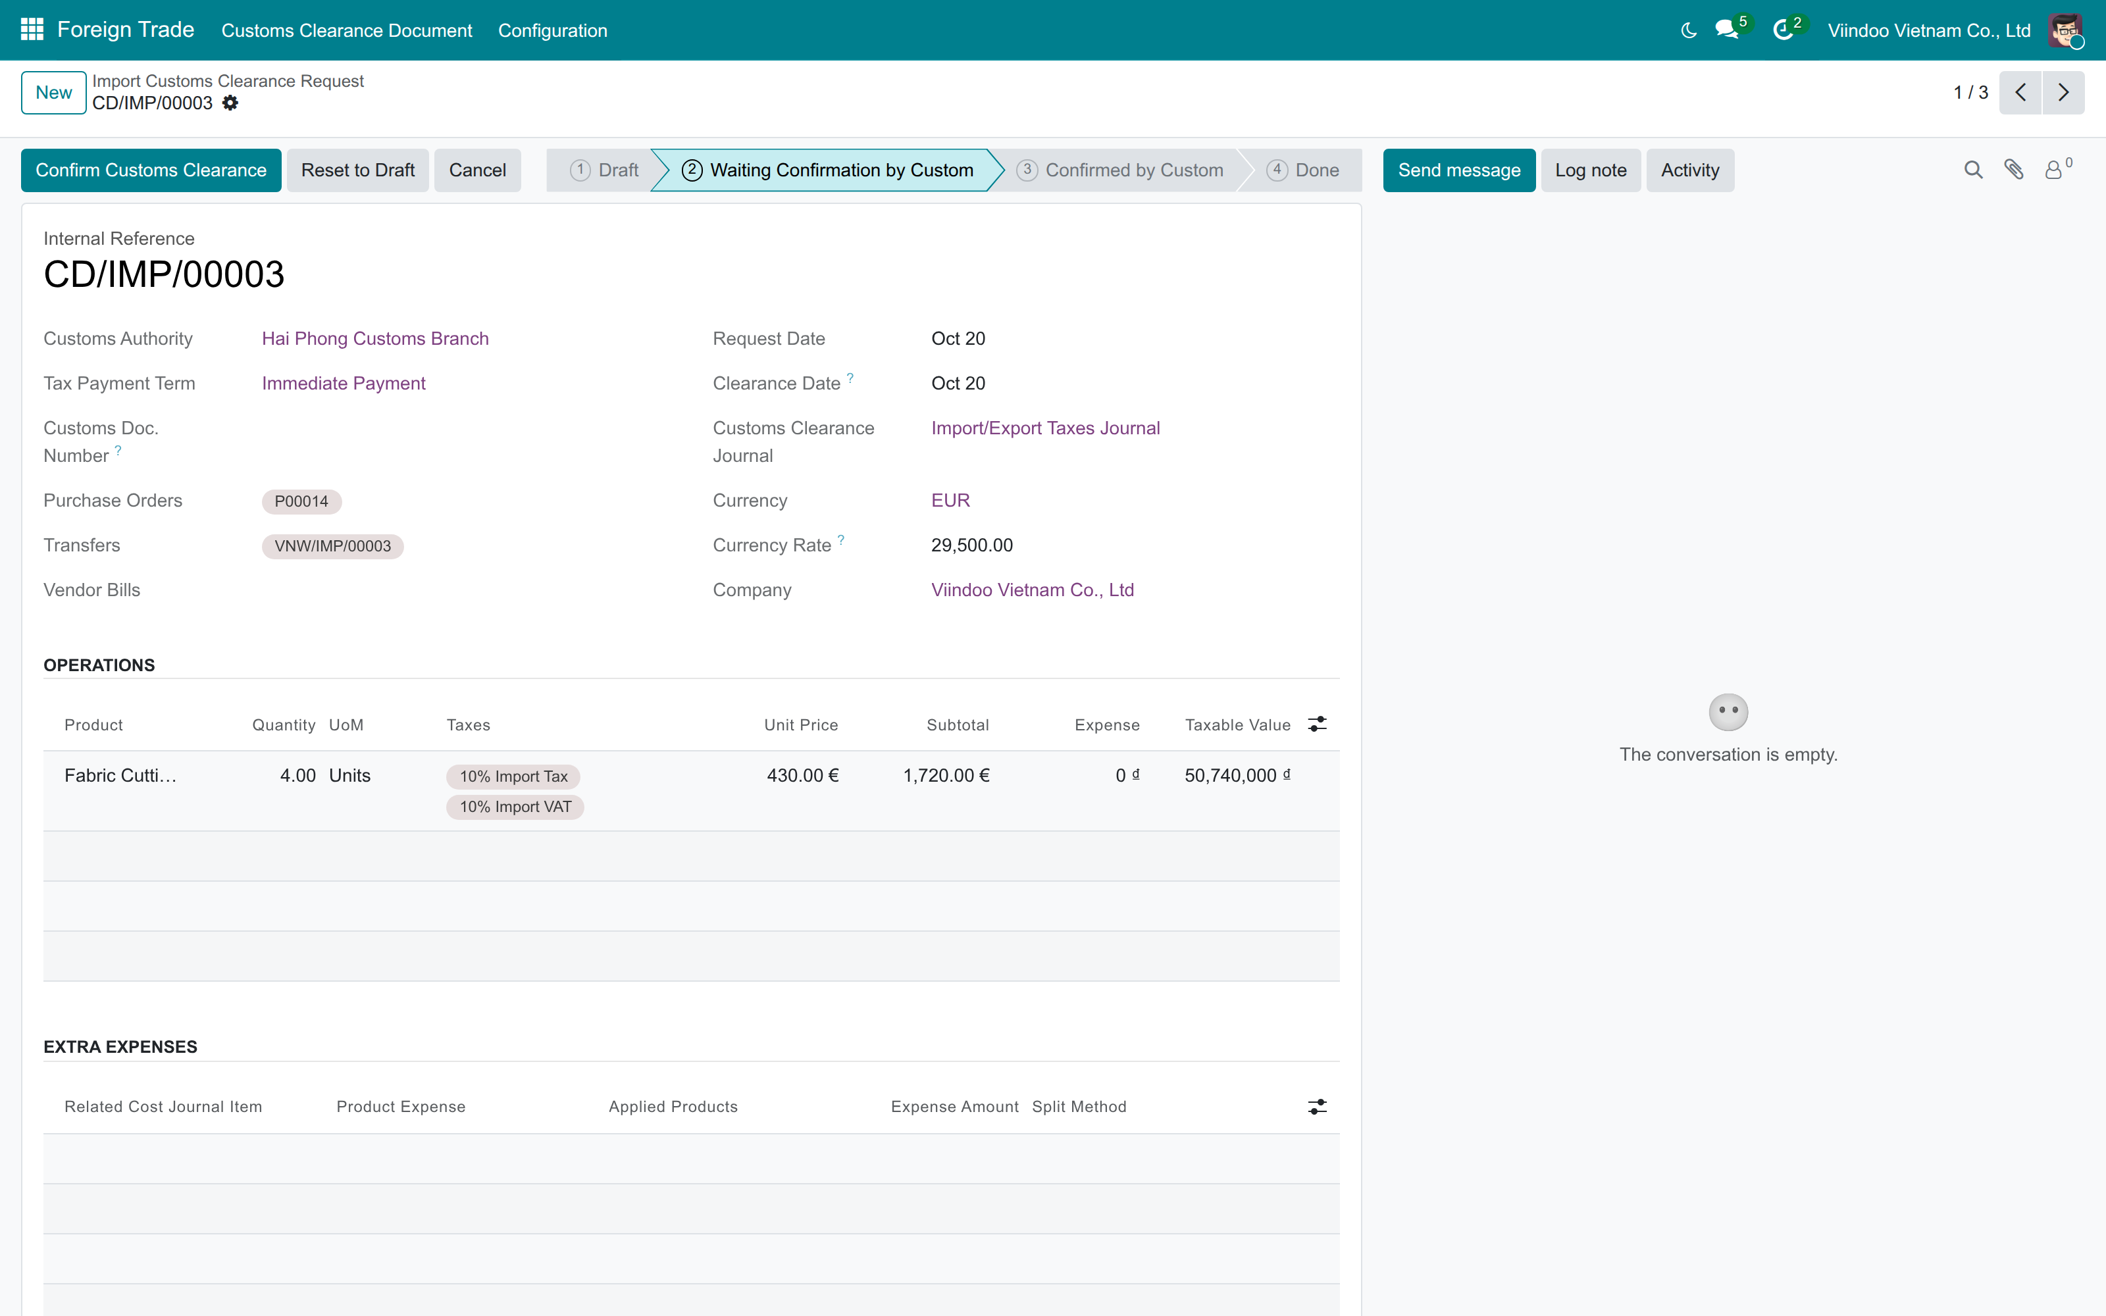Click Confirm Customs Clearance
The height and width of the screenshot is (1316, 2106).
(151, 170)
